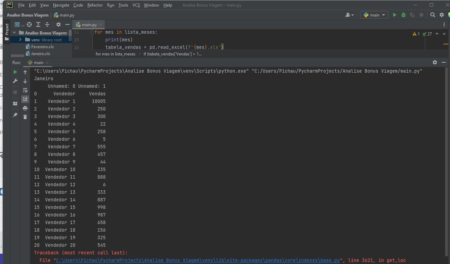Open the wrench run configuration icon
The width and height of the screenshot is (450, 264).
tap(15, 81)
